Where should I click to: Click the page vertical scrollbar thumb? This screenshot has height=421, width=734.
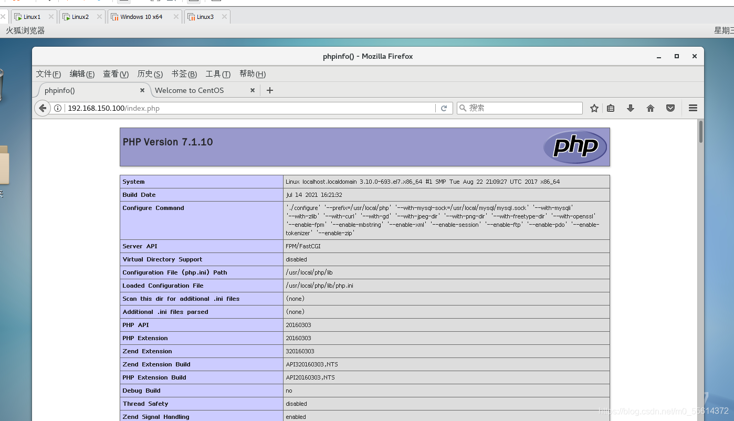coord(700,131)
